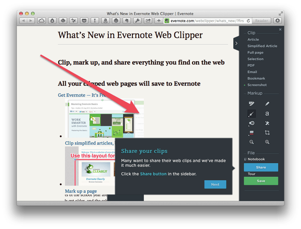The height and width of the screenshot is (229, 301).
Task: Open the markup color picker
Action: (251, 133)
